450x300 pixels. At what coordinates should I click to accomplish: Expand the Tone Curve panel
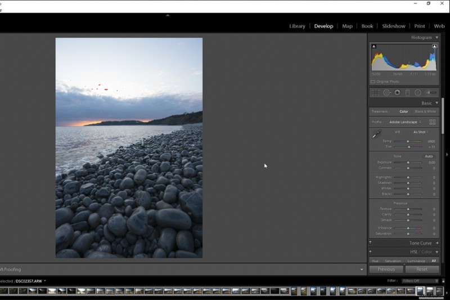437,243
